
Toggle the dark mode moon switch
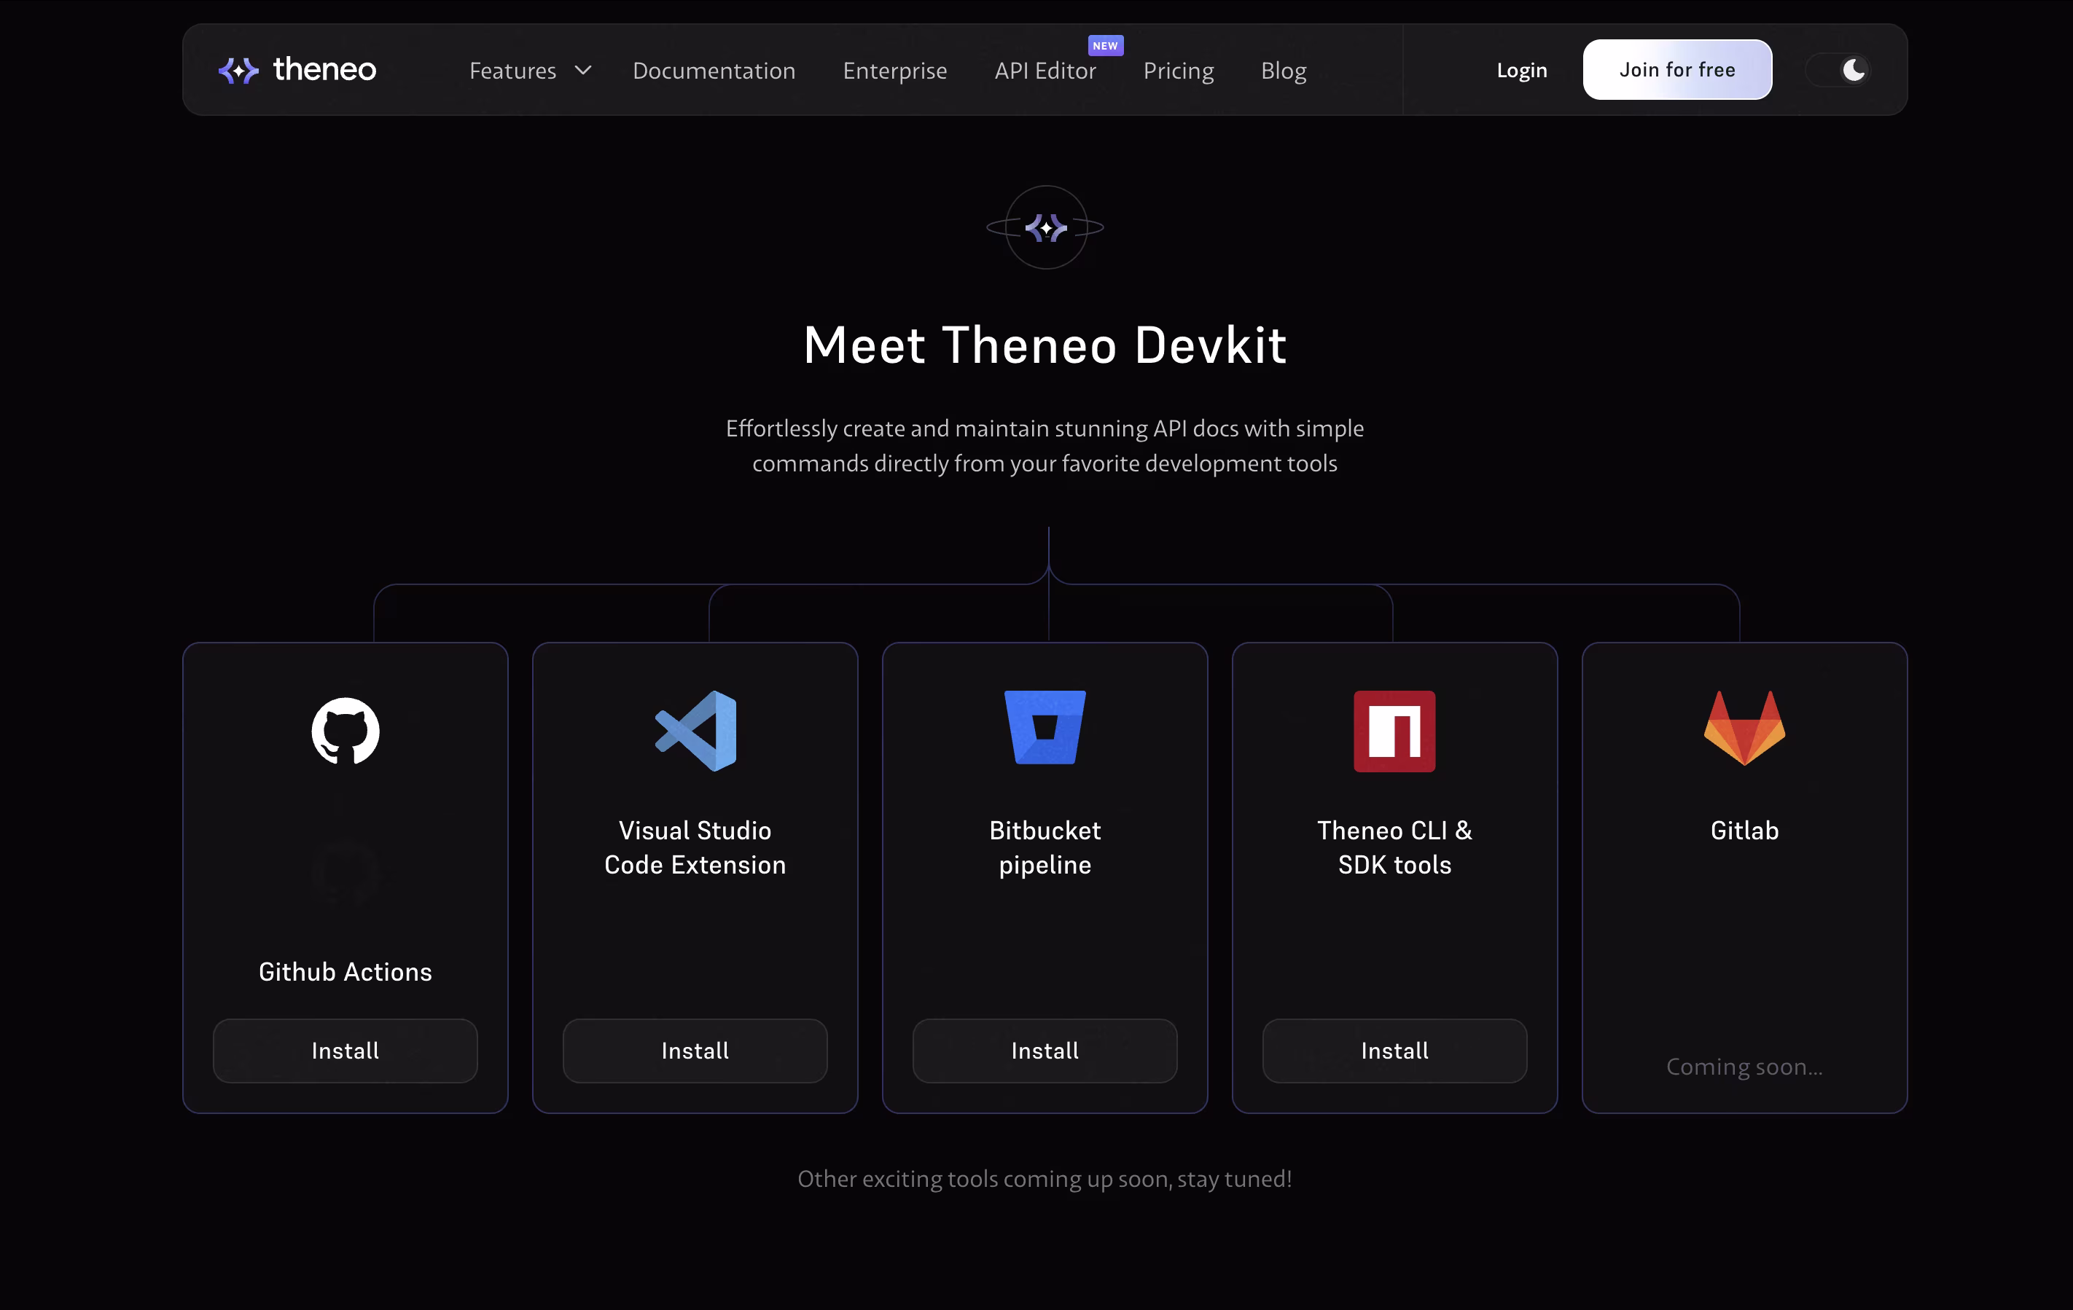1838,70
